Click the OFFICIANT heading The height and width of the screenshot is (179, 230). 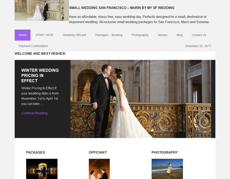tap(98, 153)
